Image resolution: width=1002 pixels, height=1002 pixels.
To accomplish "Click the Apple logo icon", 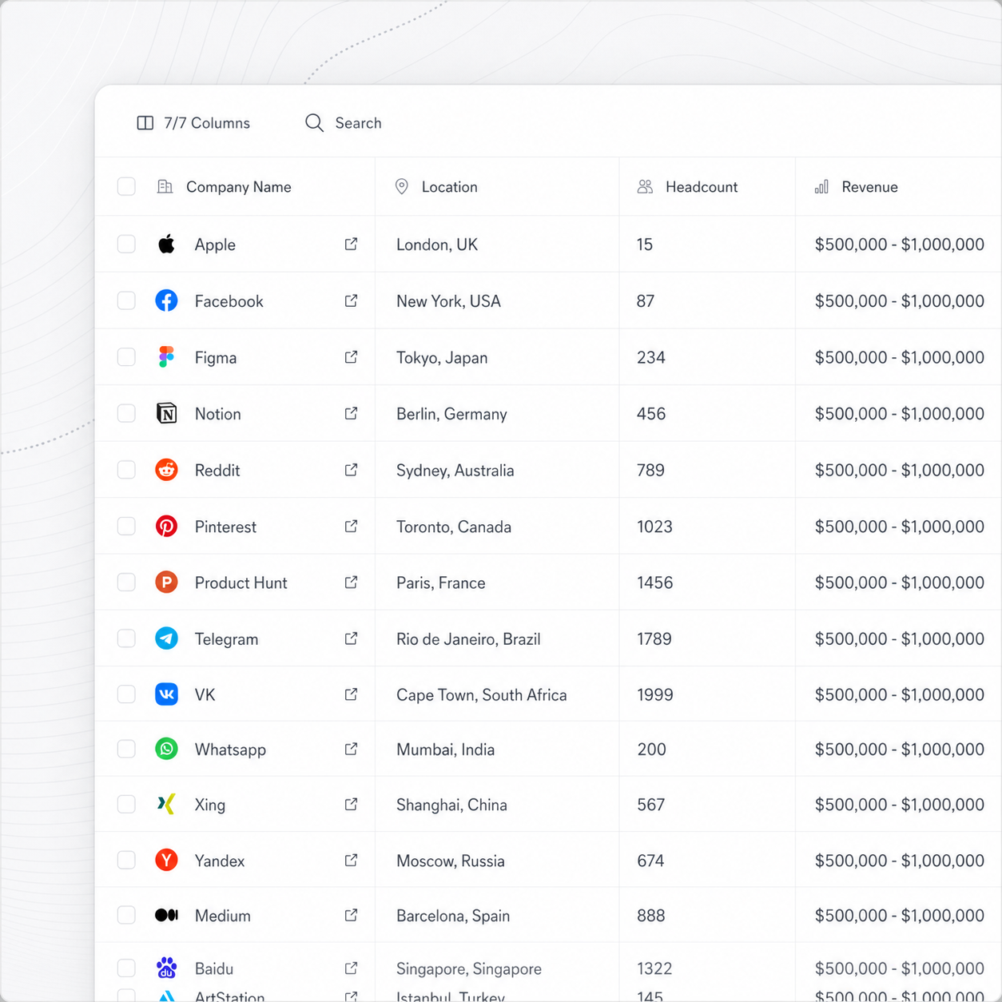I will pyautogui.click(x=166, y=244).
